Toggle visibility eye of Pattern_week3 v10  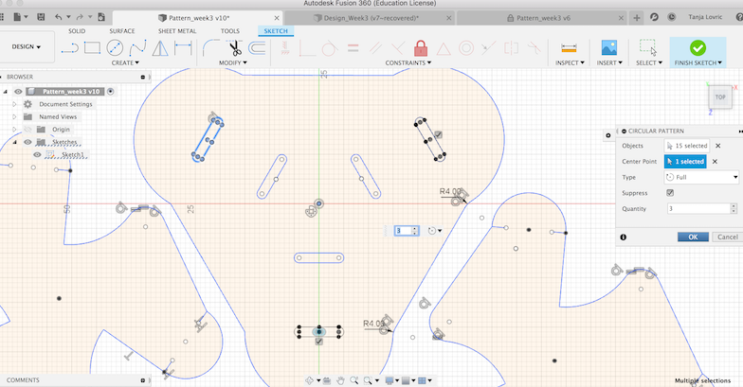(x=18, y=91)
